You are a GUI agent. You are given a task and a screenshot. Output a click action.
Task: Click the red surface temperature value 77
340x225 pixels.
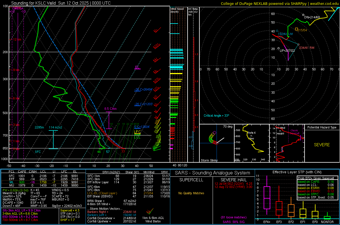123,152
